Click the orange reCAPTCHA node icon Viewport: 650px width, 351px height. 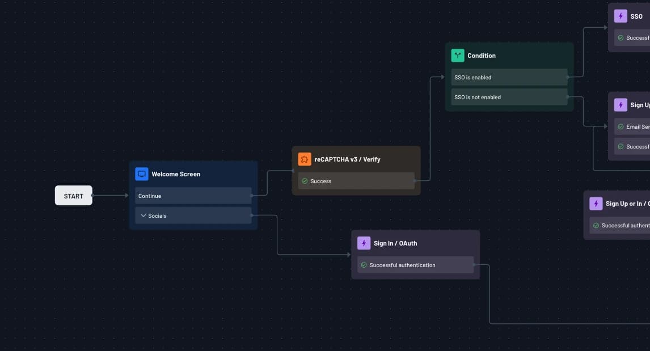[x=305, y=159]
